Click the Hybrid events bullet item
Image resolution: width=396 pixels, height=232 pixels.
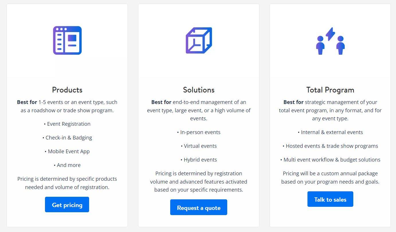coord(199,160)
